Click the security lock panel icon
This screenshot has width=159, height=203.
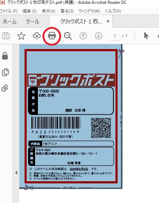(x=5, y=56)
